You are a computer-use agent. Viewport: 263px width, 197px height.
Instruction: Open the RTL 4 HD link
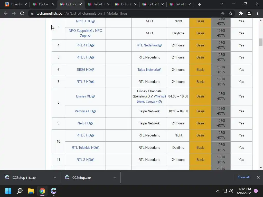pos(85,45)
